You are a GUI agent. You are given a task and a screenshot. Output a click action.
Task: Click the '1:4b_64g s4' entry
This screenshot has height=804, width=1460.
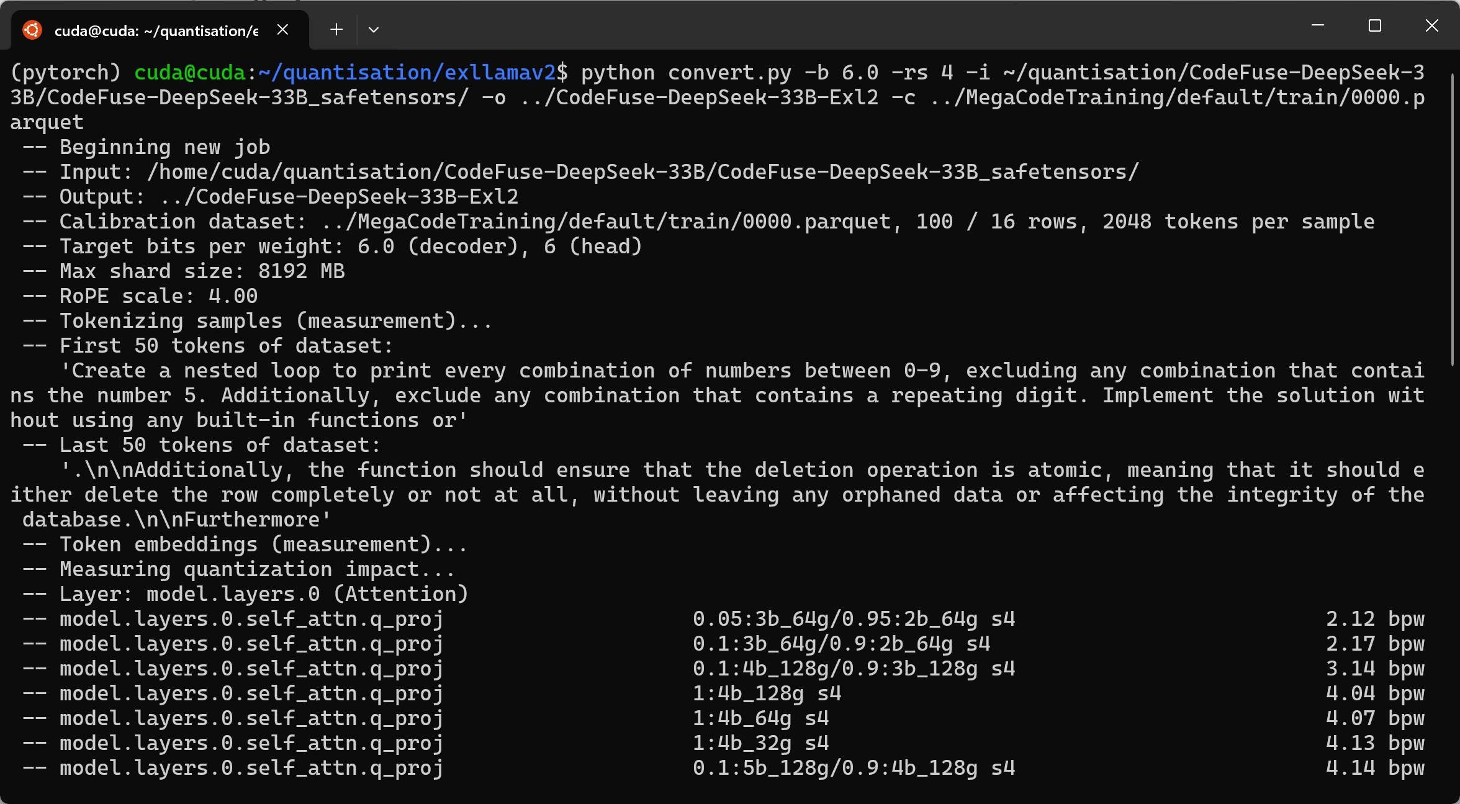point(761,718)
